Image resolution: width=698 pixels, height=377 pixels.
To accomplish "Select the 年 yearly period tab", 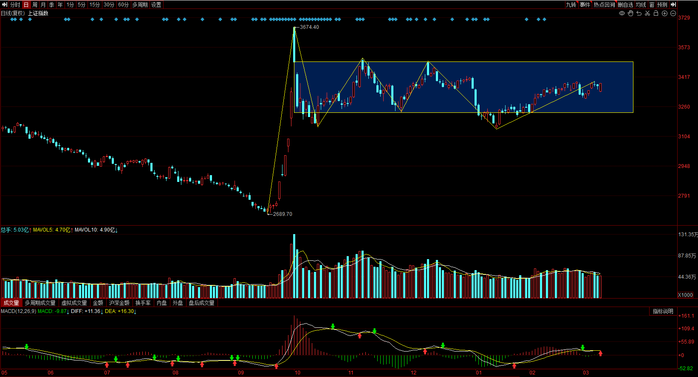I will [60, 5].
